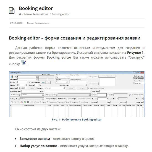Click the Show changes button
This screenshot has width=152, height=152.
pos(72,99)
